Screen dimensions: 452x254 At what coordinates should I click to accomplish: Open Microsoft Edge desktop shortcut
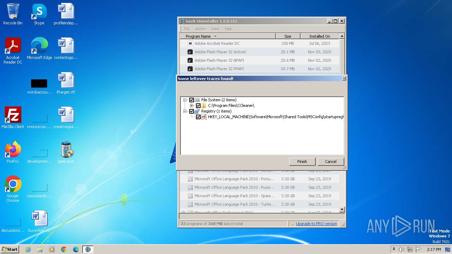pyautogui.click(x=39, y=48)
